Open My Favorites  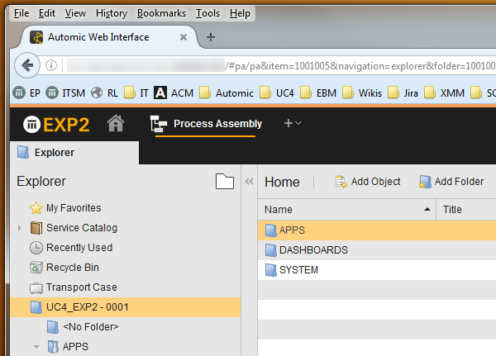click(65, 208)
